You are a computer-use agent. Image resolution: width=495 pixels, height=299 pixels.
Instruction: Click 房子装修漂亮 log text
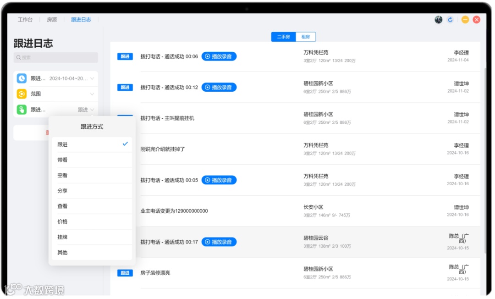coord(155,273)
